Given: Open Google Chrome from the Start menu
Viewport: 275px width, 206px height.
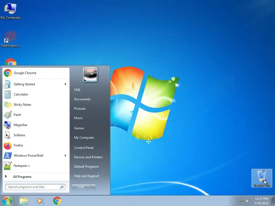Looking at the screenshot, I should pos(36,73).
